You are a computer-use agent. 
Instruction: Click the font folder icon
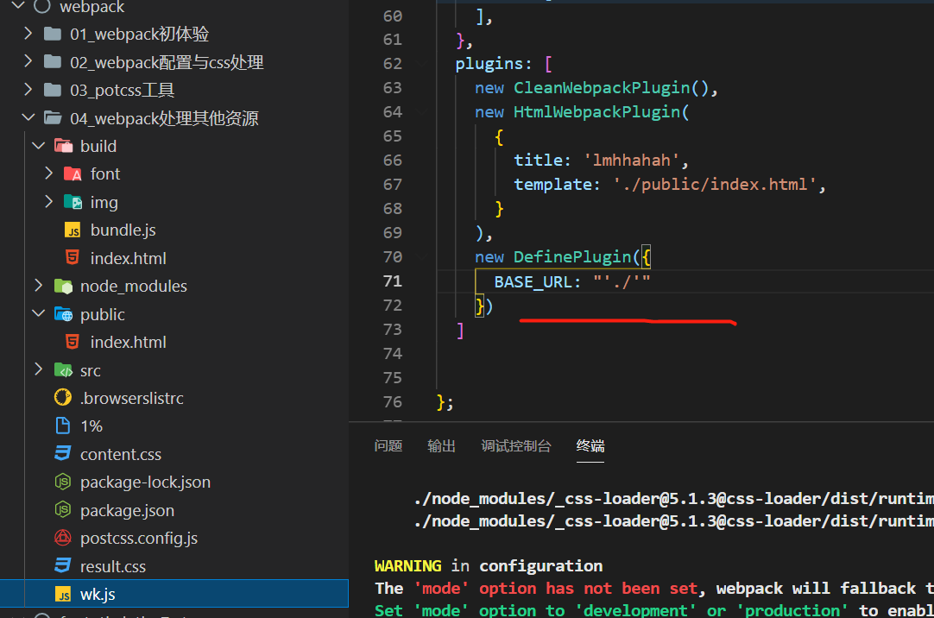point(73,173)
